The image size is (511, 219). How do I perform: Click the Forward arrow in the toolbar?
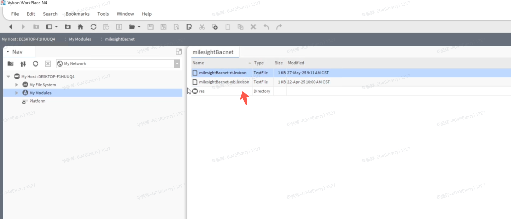click(23, 27)
